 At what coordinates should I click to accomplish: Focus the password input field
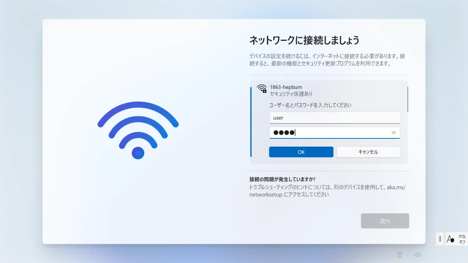click(x=334, y=133)
